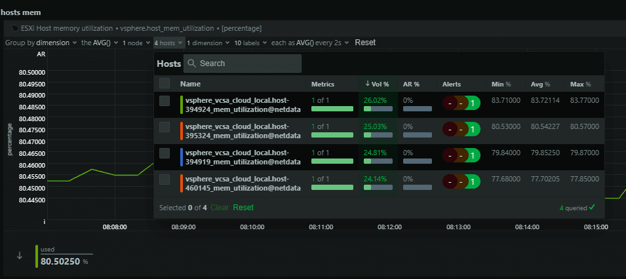Click the down arrow beside the used legend
The width and height of the screenshot is (626, 279).
pos(19,255)
